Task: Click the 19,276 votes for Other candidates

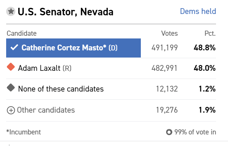Action: (167, 110)
